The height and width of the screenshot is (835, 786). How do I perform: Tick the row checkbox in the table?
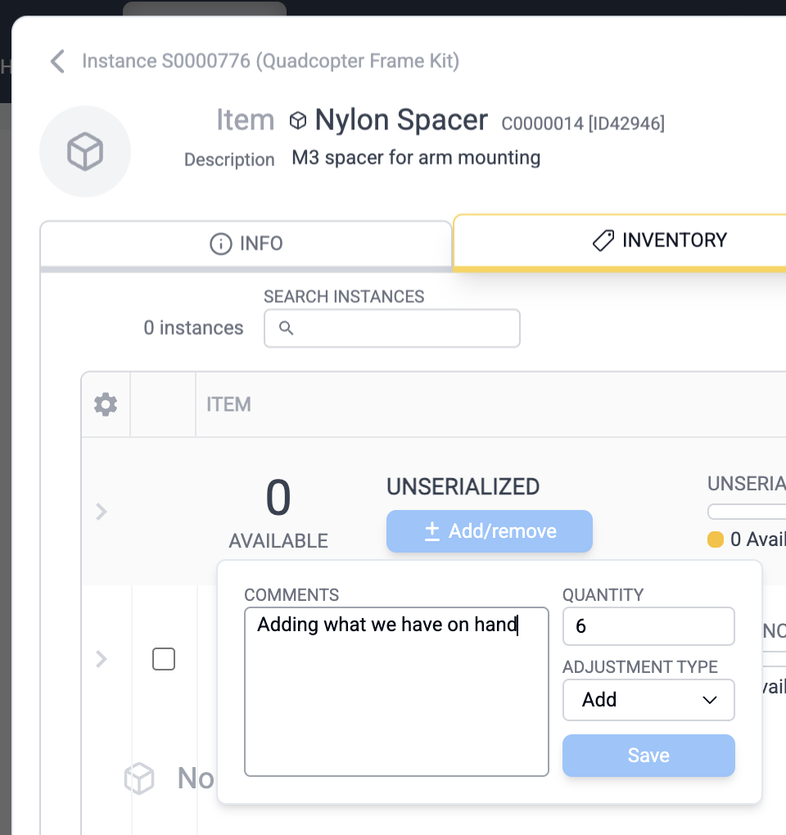(x=164, y=658)
